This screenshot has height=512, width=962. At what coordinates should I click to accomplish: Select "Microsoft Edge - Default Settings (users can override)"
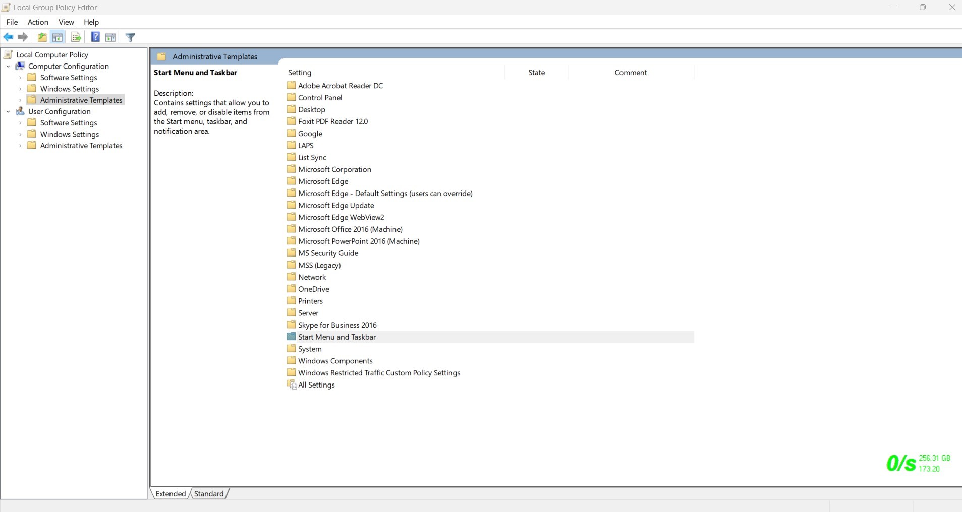tap(385, 193)
